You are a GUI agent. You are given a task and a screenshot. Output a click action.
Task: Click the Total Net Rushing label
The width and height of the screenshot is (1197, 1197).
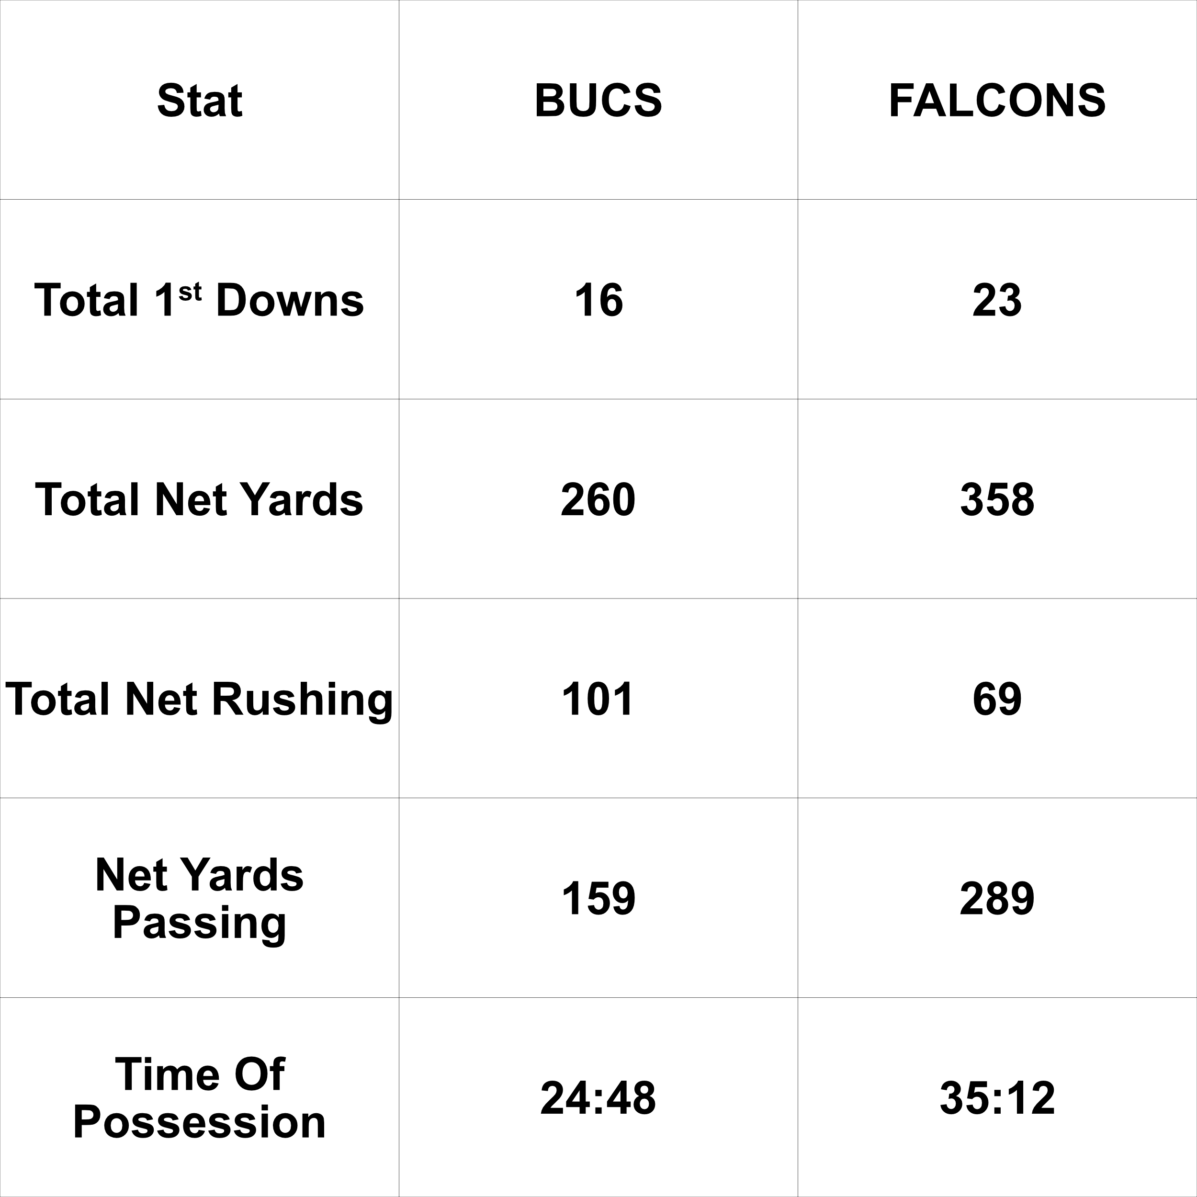pyautogui.click(x=200, y=699)
